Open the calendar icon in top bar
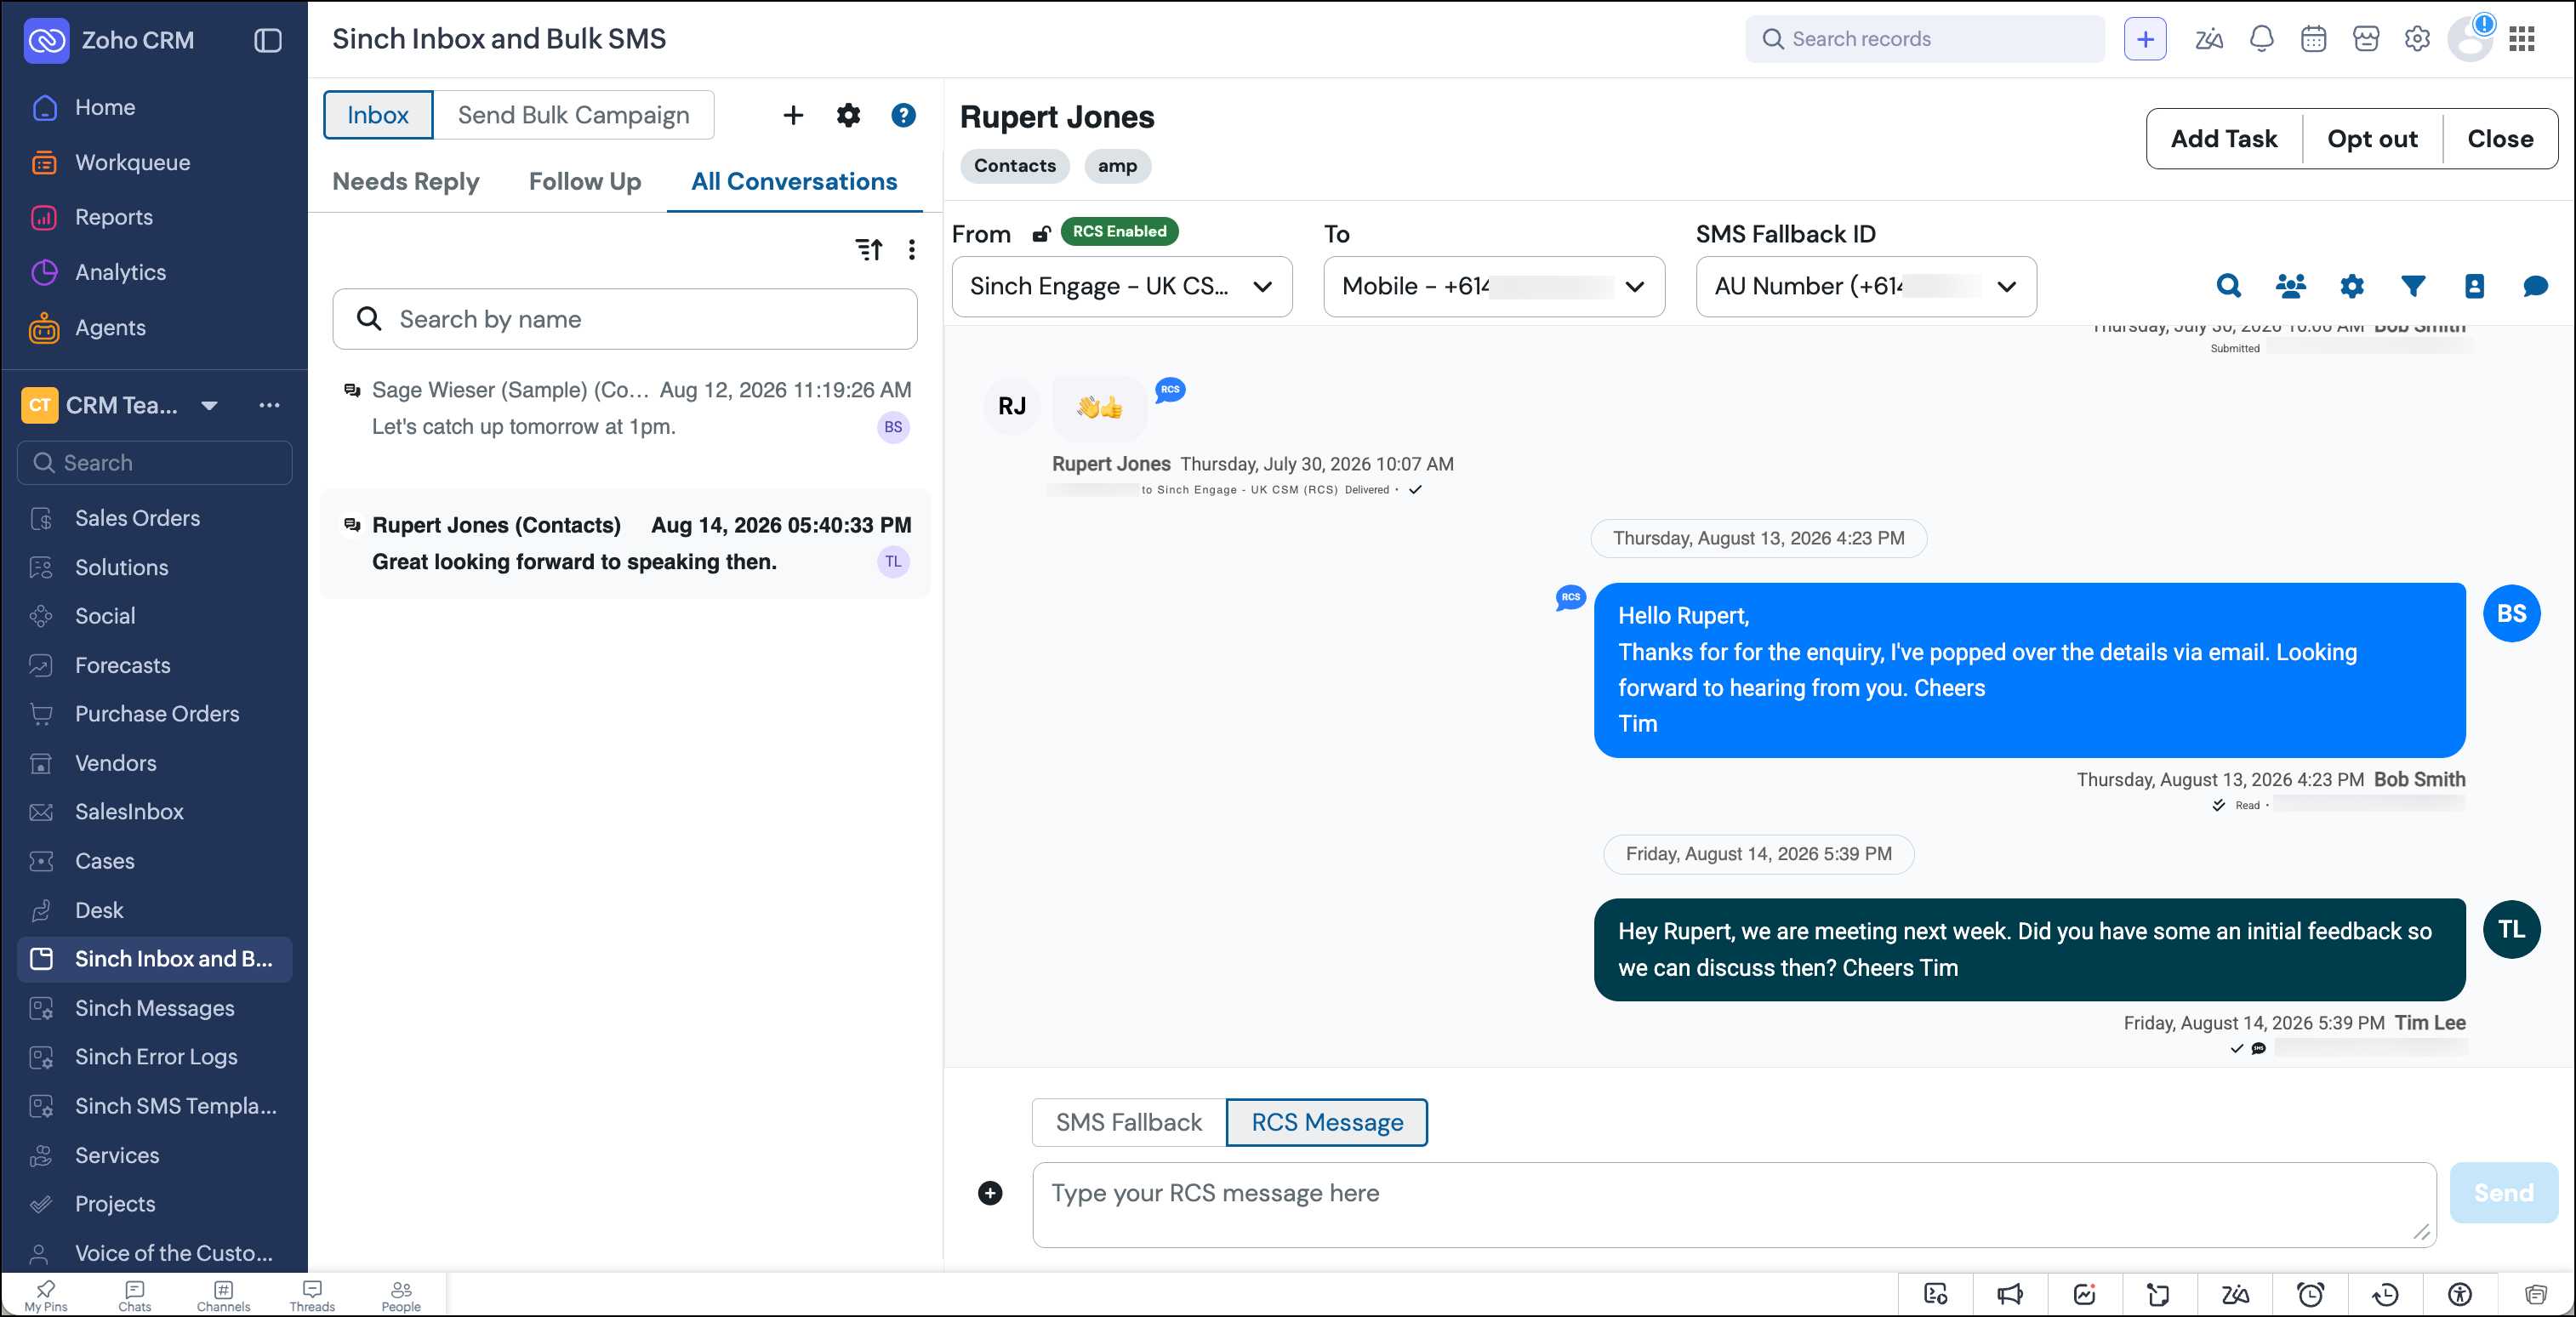This screenshot has height=1317, width=2576. tap(2313, 39)
